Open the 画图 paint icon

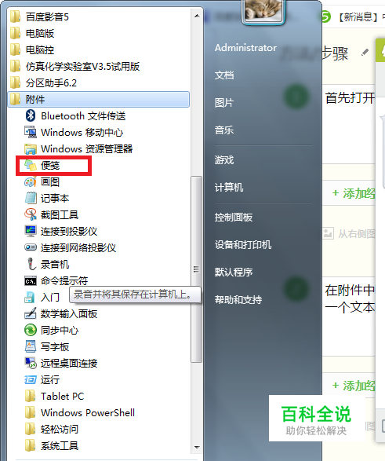(31, 182)
